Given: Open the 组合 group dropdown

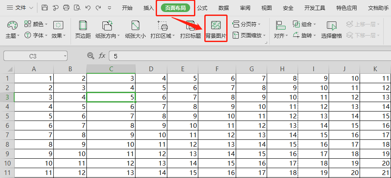Looking at the screenshot, I should [304, 24].
